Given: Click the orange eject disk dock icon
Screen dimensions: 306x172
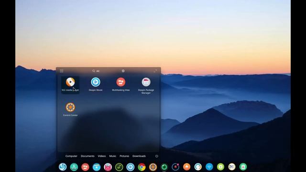Looking at the screenshot, I should tap(187, 167).
